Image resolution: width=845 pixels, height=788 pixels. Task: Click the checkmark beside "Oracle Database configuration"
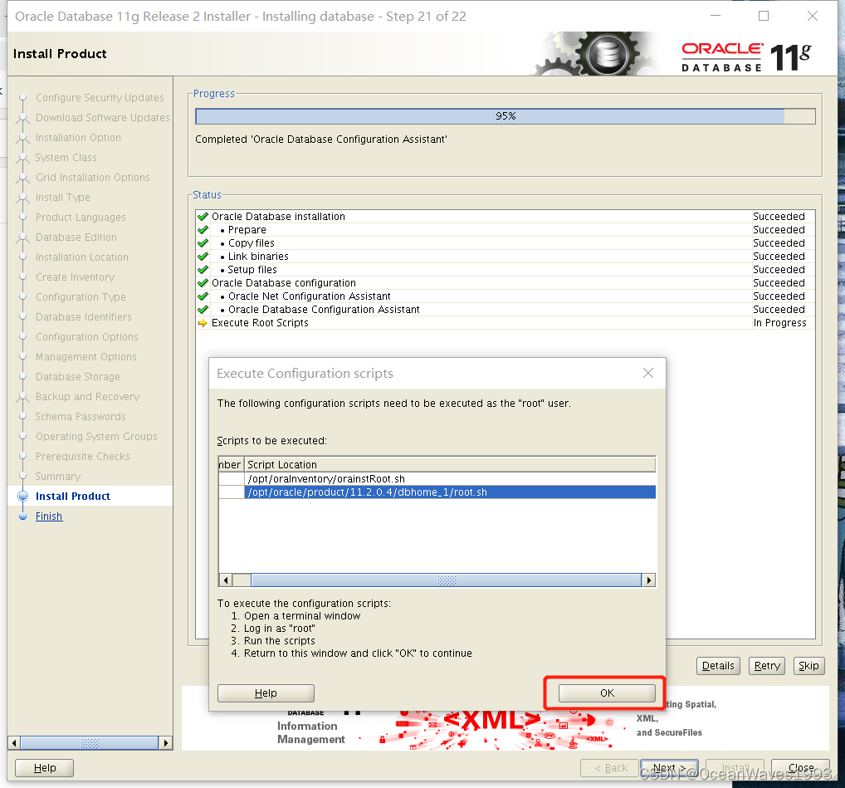(202, 282)
